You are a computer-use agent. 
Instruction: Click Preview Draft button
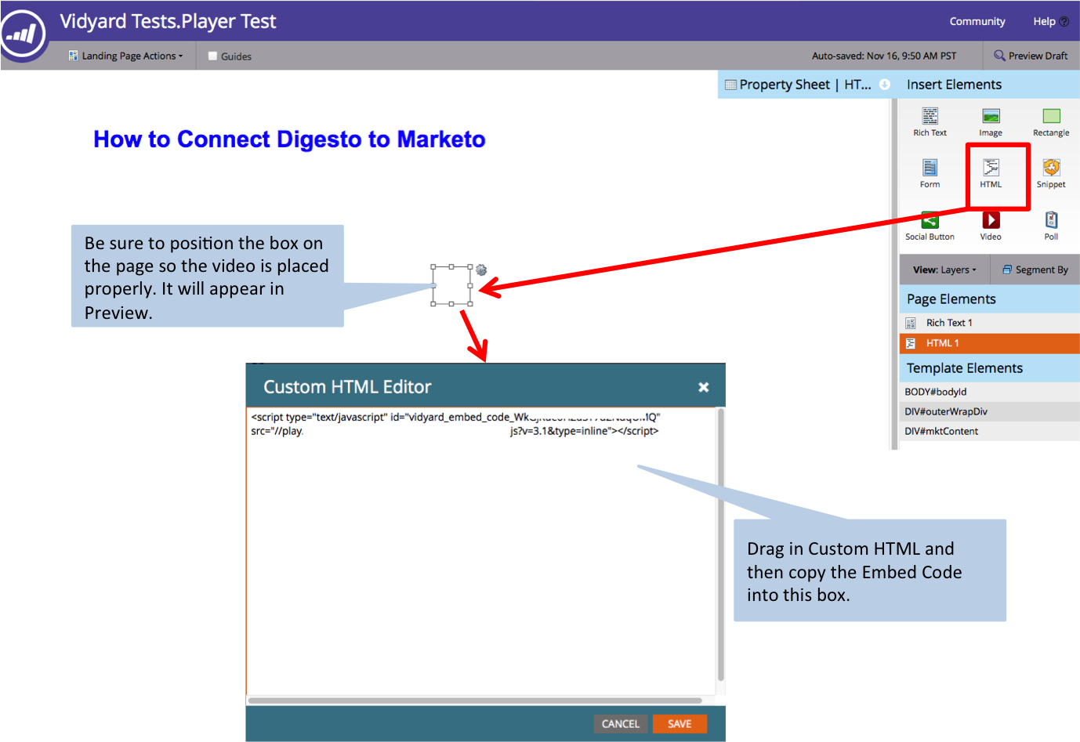coord(1031,56)
